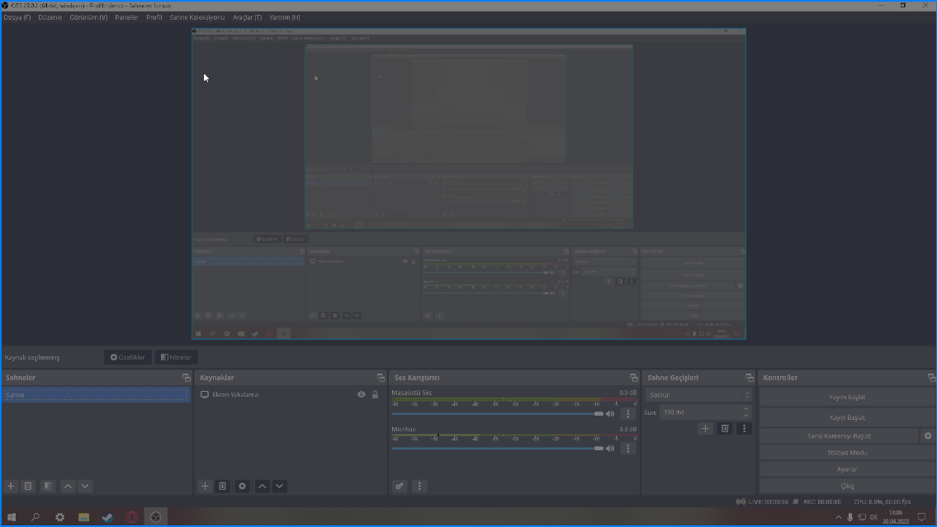Click the Çıkış exit button
The image size is (937, 527).
[x=847, y=486]
